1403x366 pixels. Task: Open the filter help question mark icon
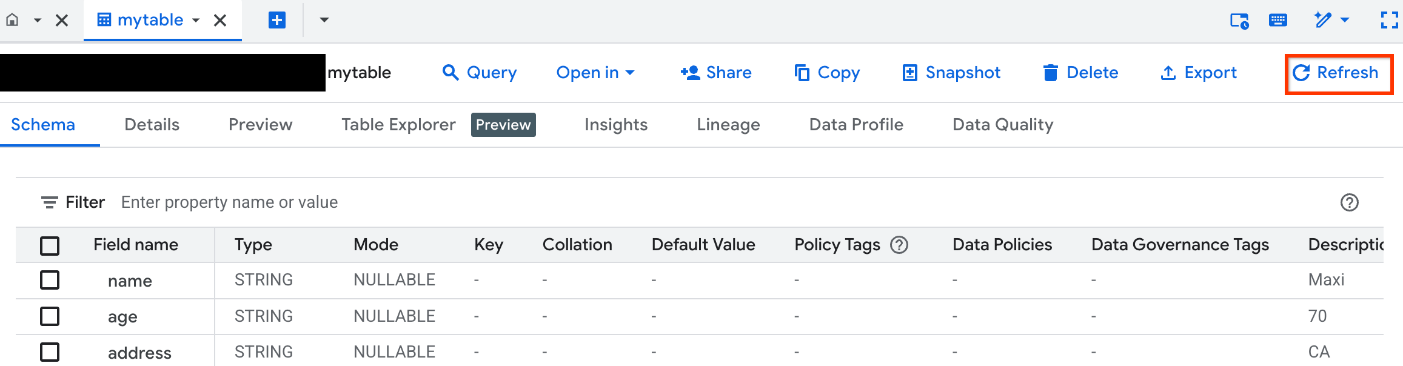click(1349, 202)
